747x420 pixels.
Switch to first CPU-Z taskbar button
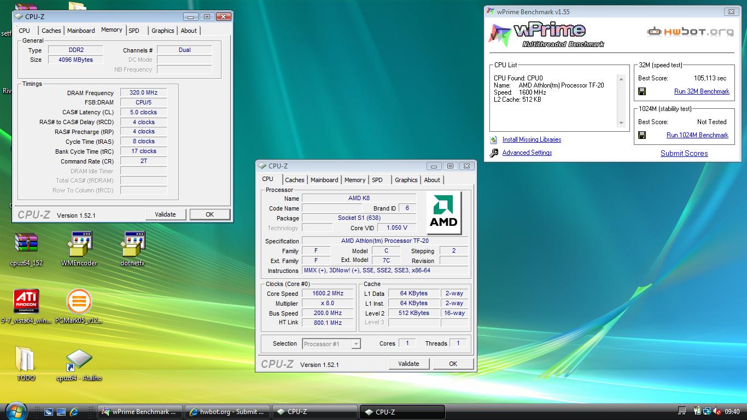[314, 412]
